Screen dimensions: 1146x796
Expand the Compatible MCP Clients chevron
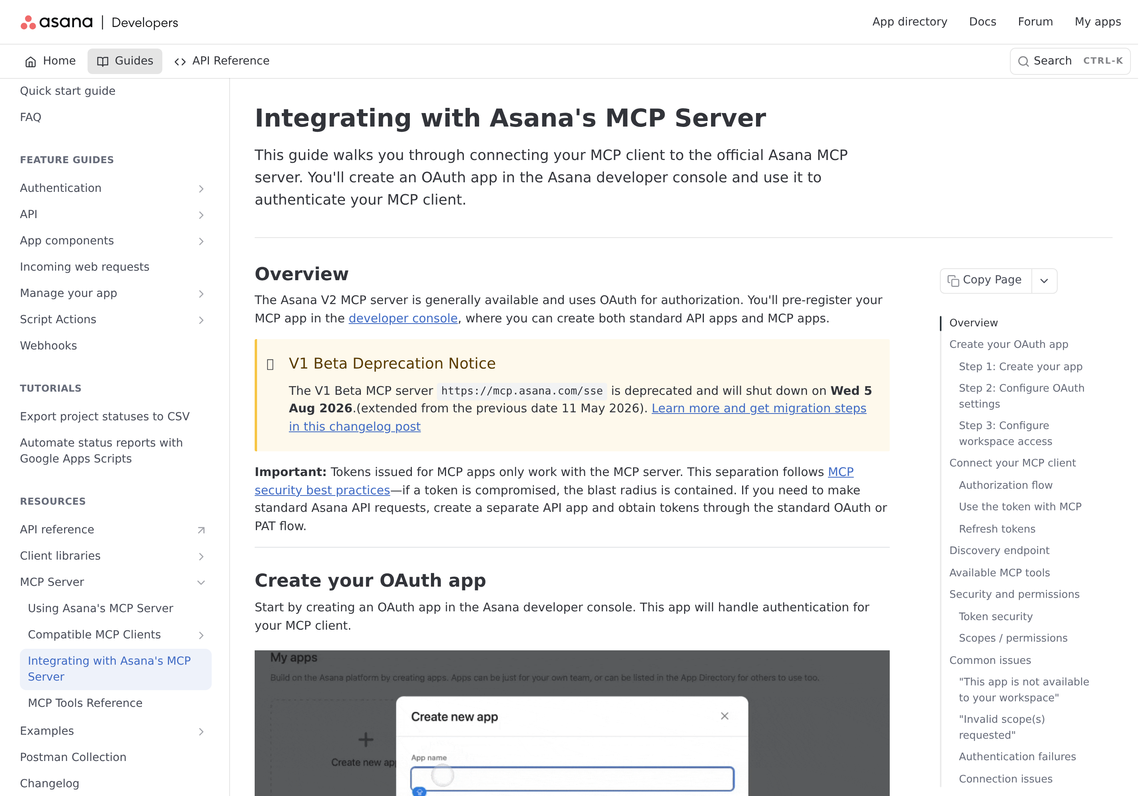pos(201,635)
